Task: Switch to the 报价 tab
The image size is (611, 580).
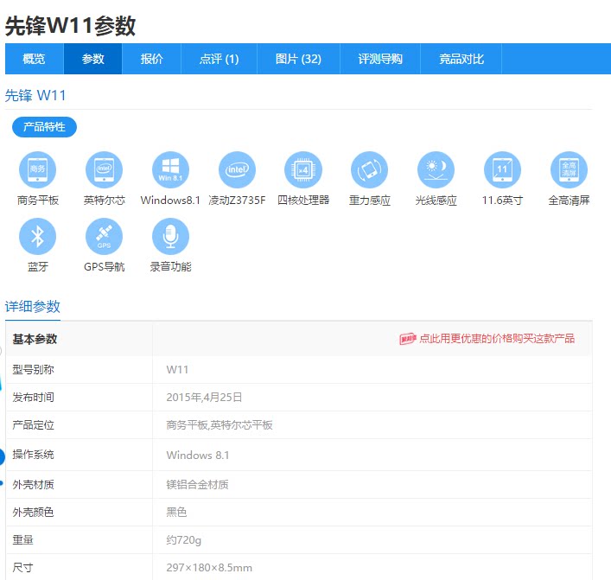Action: click(151, 59)
